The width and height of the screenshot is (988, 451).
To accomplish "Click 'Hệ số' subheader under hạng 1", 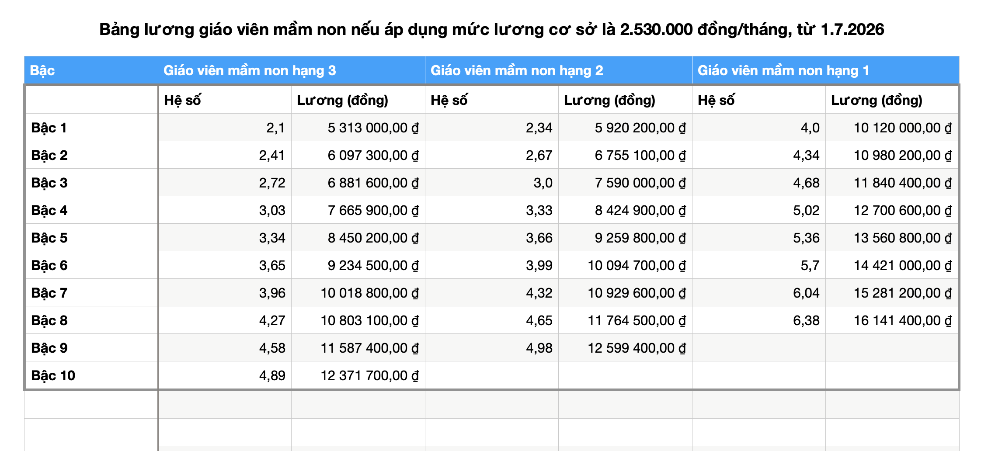I will [759, 100].
